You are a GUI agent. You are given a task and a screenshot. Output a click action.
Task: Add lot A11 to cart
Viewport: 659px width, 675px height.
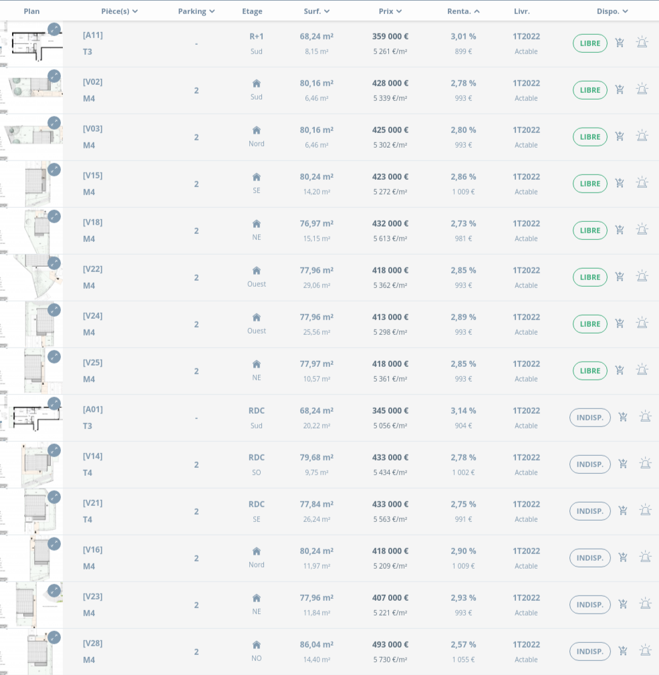pos(620,43)
